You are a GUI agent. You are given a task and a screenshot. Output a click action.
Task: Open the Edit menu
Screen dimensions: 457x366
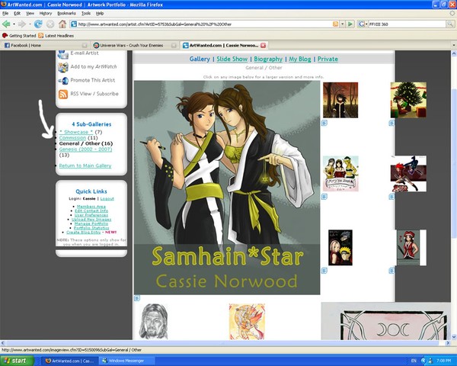click(x=18, y=14)
